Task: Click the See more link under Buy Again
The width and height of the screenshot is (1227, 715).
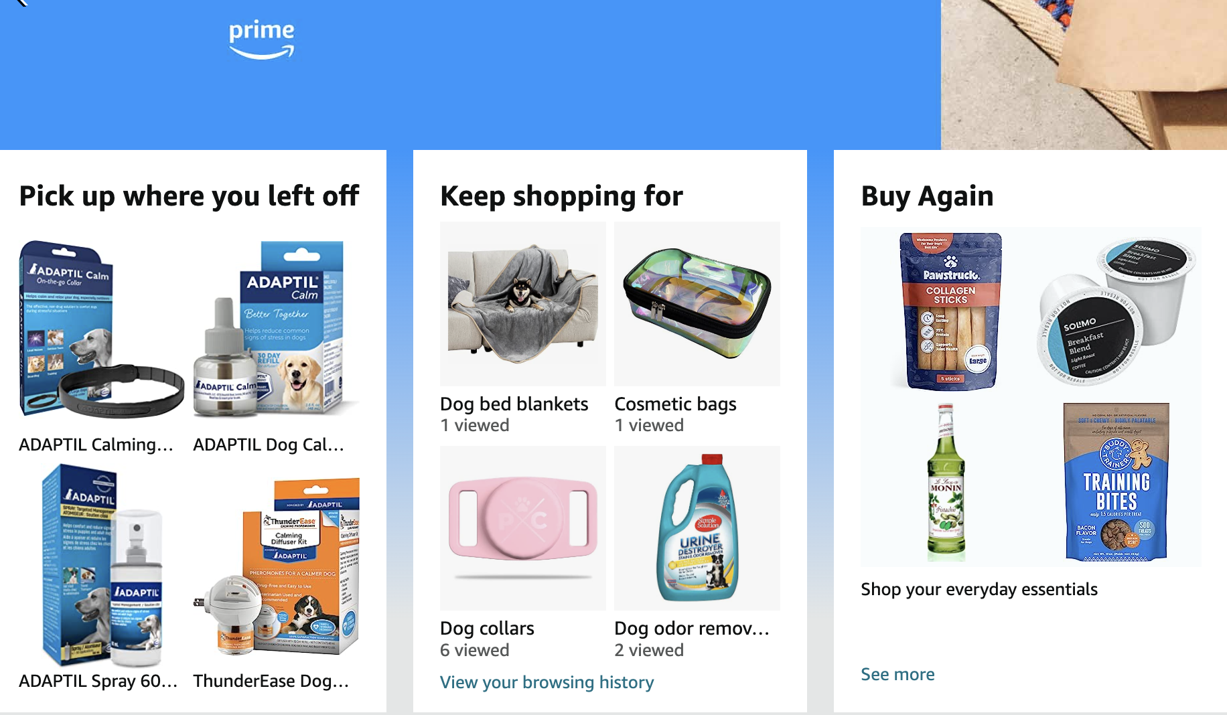Action: (897, 674)
